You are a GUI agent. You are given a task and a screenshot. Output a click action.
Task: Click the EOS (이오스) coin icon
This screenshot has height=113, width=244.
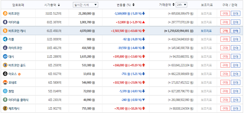[5, 74]
